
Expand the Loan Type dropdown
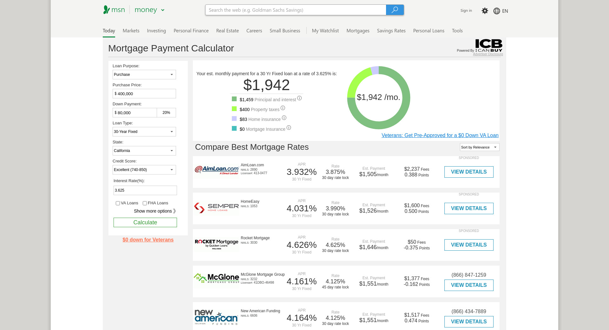(144, 132)
